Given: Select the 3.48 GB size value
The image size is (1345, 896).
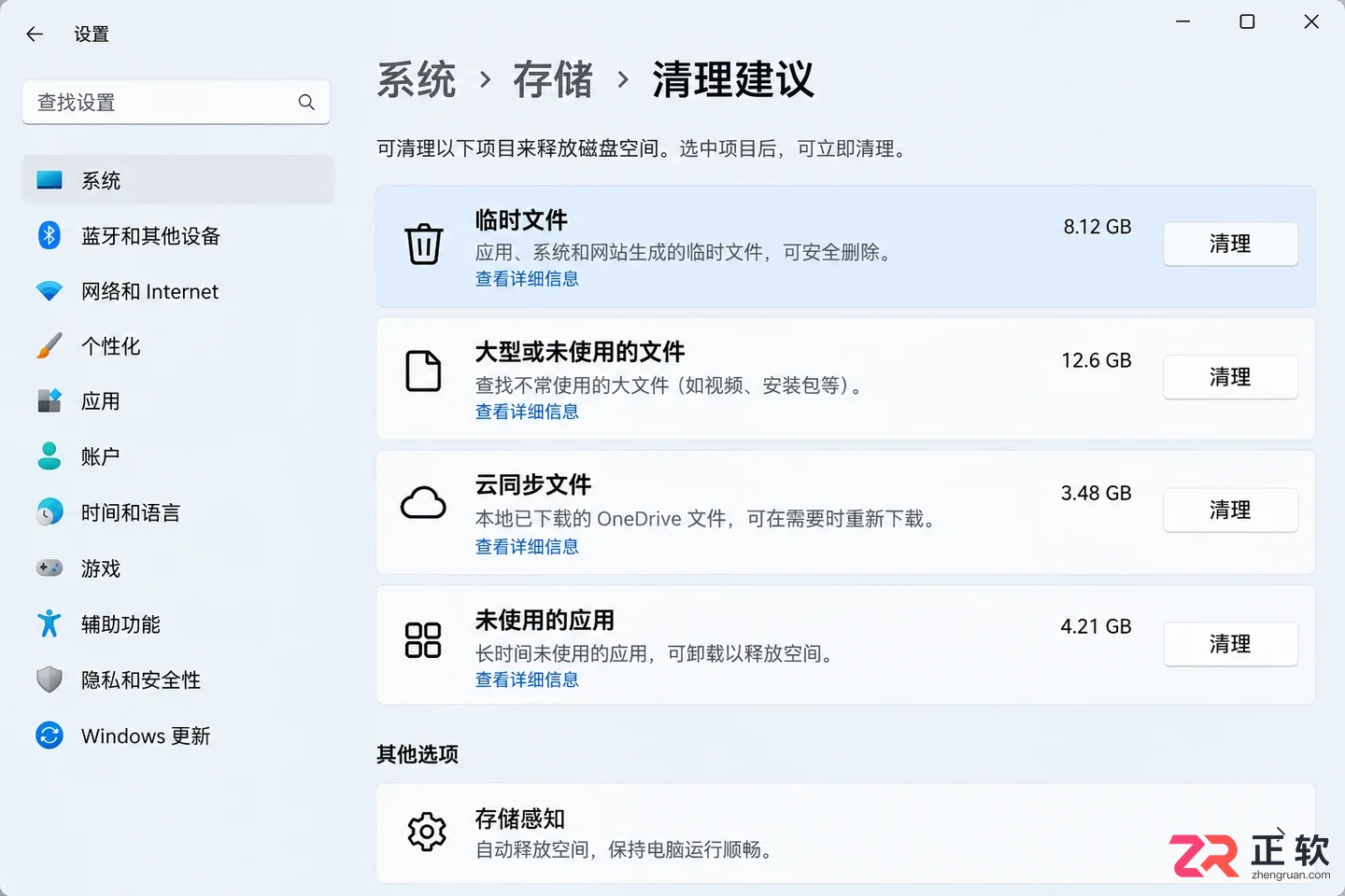Looking at the screenshot, I should click(1097, 493).
